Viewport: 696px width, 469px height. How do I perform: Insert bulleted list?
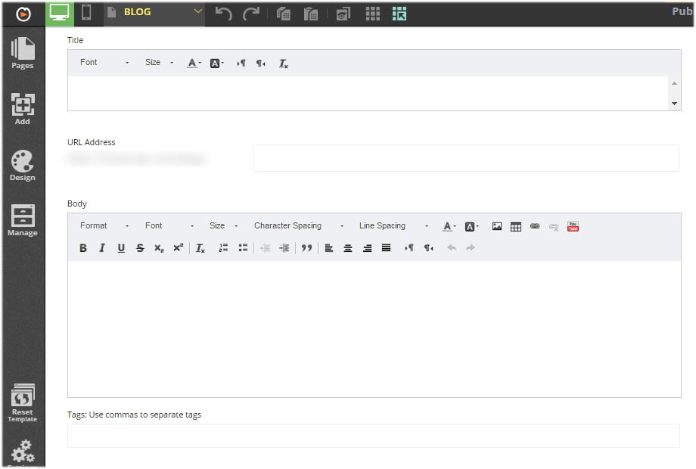click(243, 248)
